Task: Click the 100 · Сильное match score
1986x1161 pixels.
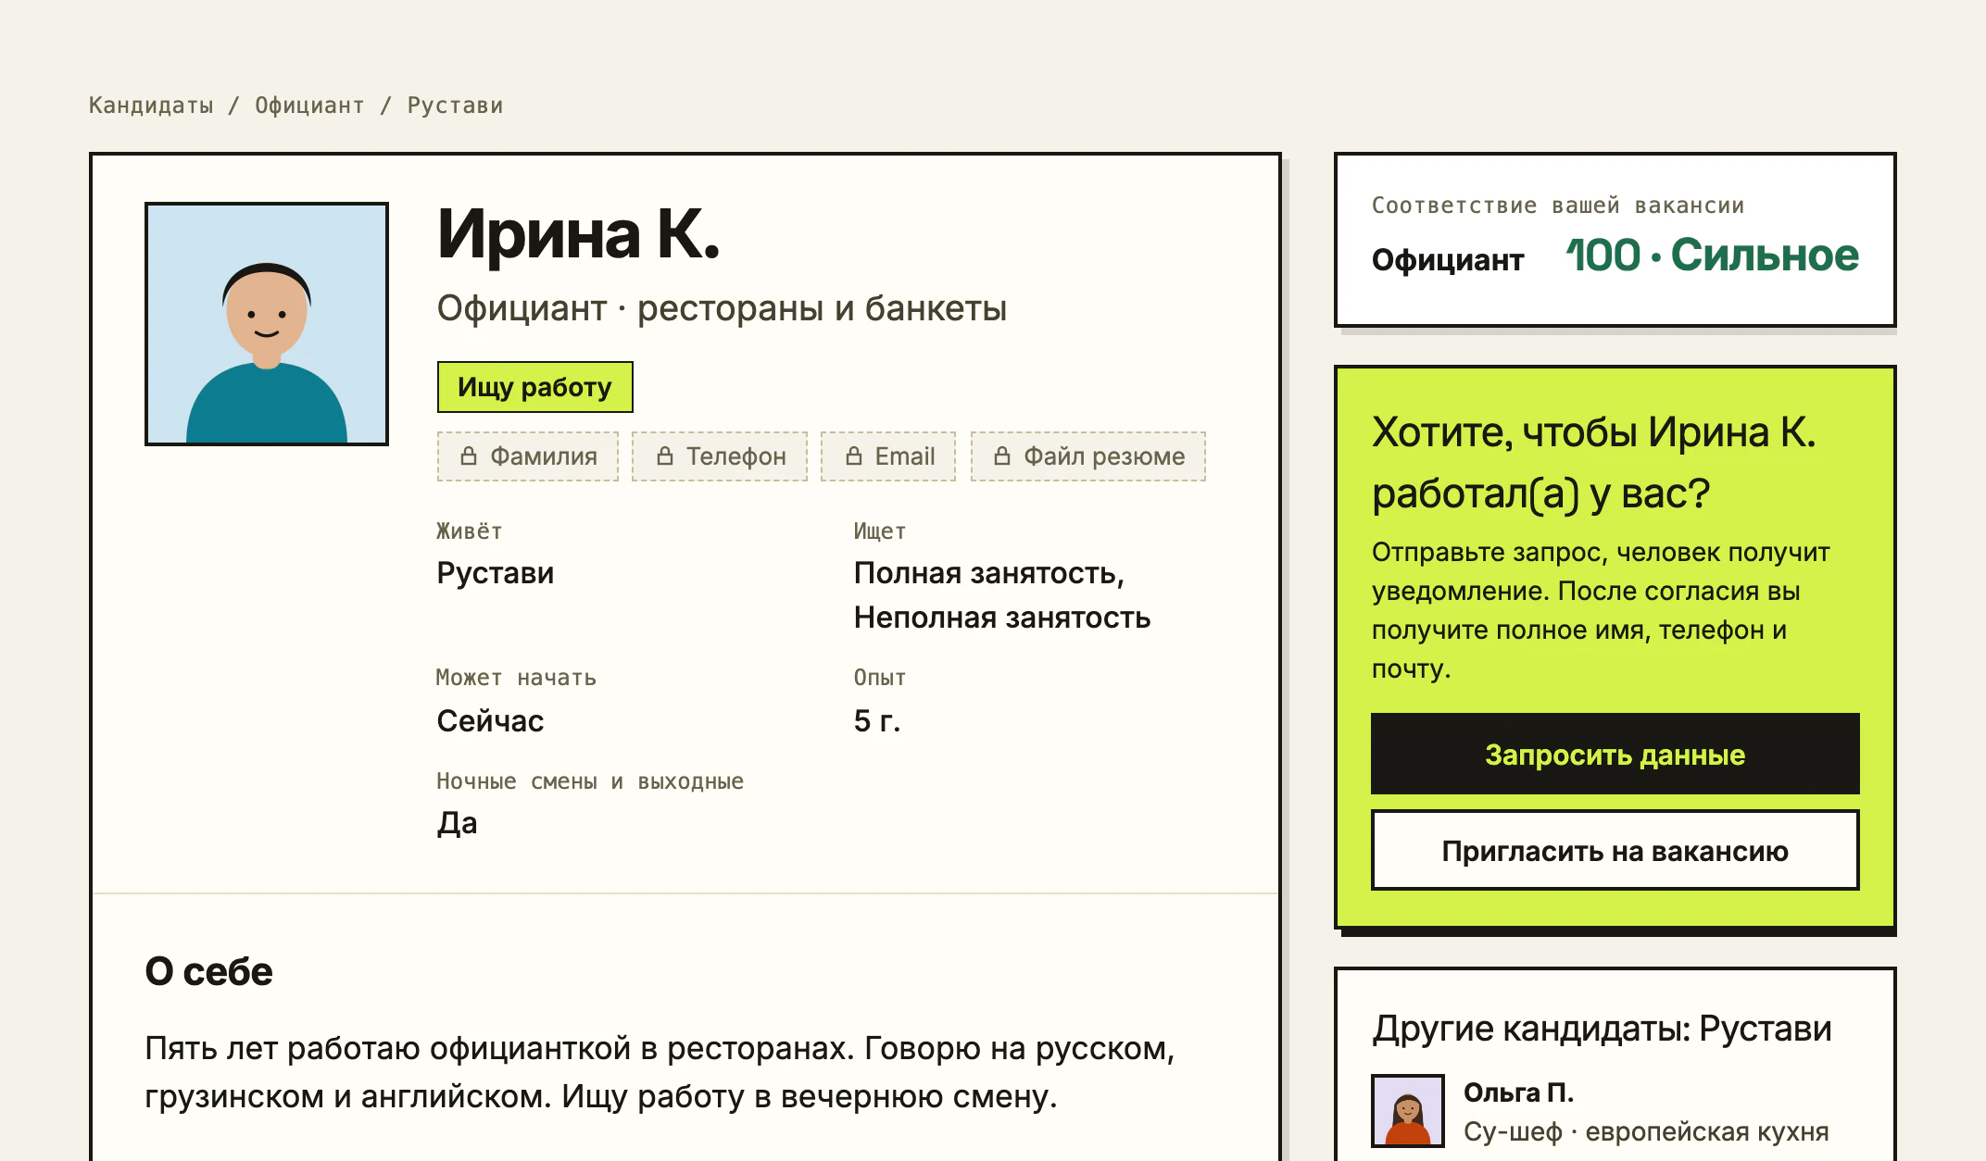Action: pos(1712,256)
